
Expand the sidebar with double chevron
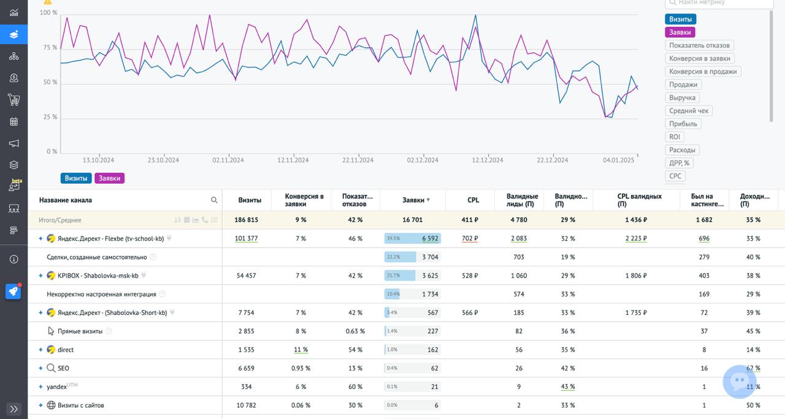click(x=13, y=409)
